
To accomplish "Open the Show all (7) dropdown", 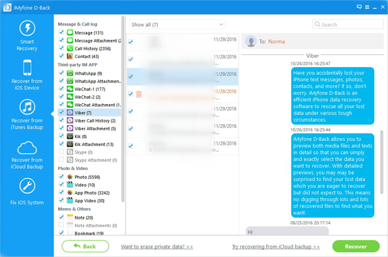I will (x=177, y=24).
